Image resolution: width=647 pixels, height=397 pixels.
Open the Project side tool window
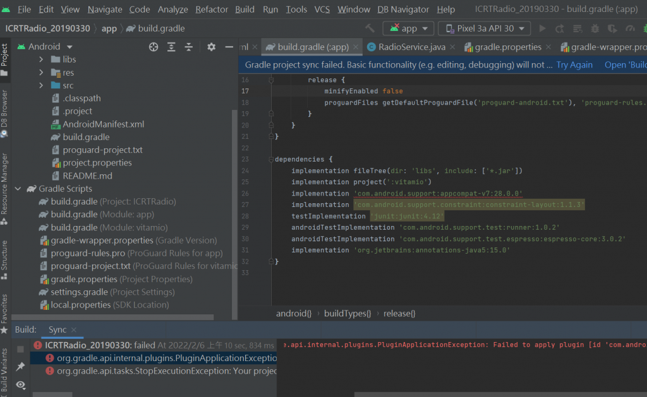tap(4, 60)
